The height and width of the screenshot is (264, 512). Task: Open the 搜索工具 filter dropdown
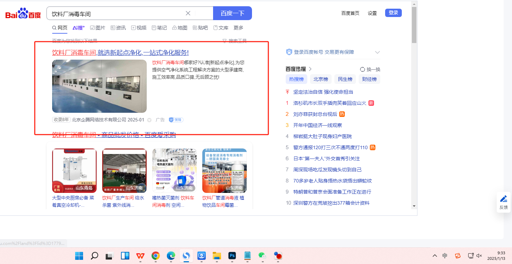[235, 41]
